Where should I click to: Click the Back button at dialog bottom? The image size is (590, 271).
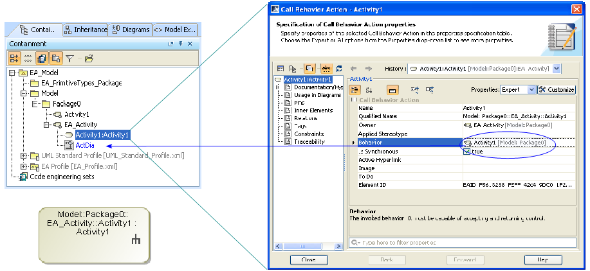387,259
